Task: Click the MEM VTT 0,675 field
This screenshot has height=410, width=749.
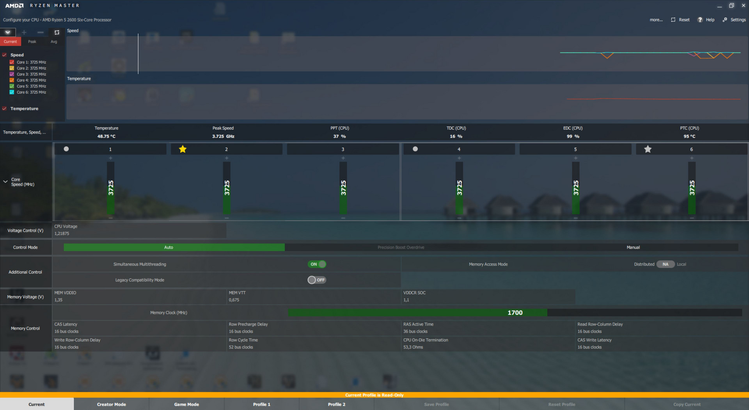Action: (x=314, y=296)
